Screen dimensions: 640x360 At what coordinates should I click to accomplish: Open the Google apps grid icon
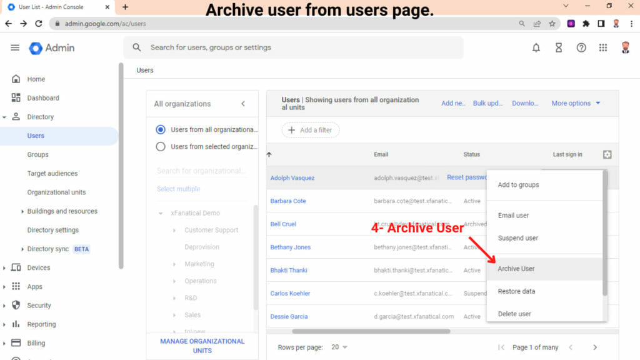(x=603, y=47)
